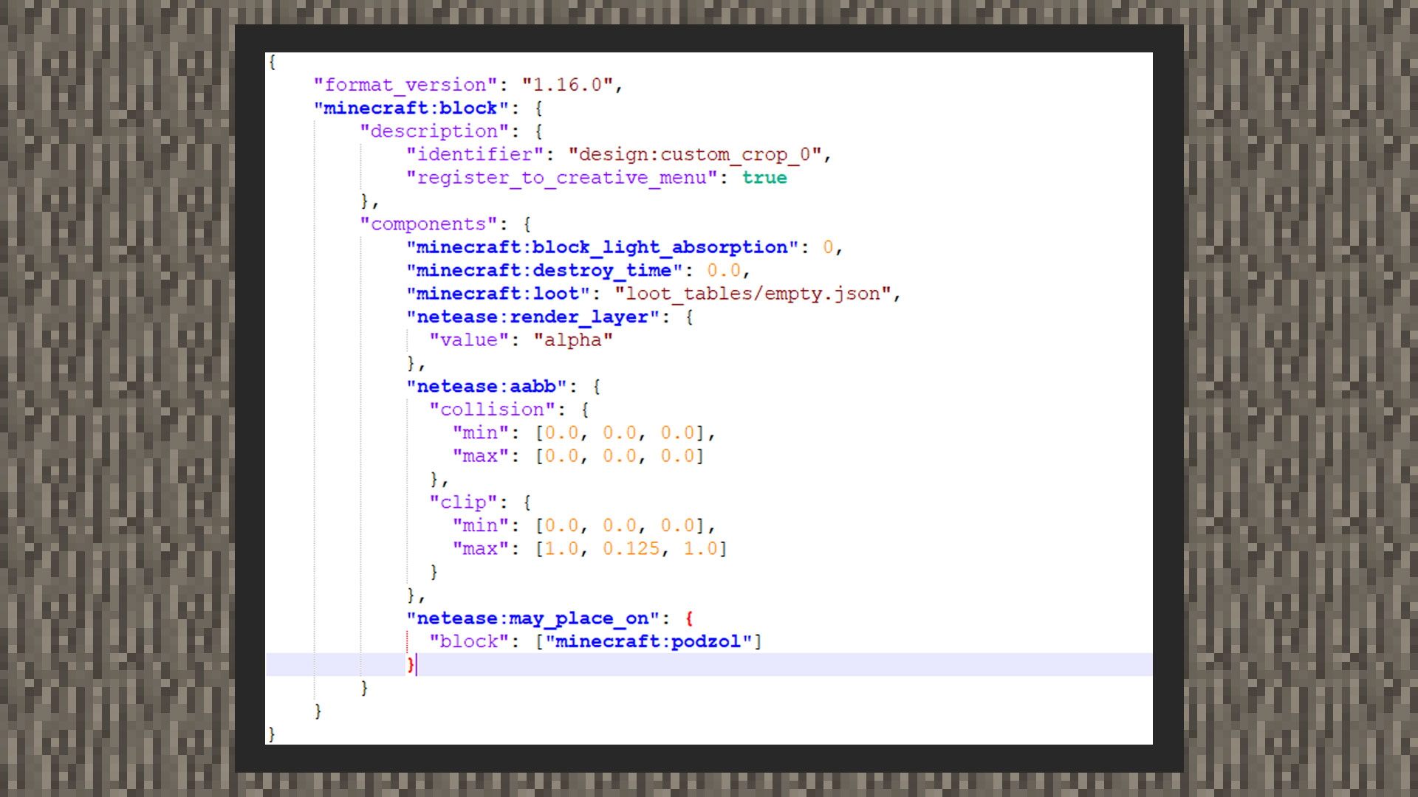Screen dimensions: 1418x797
Task: Click the "value" key
Action: click(469, 340)
